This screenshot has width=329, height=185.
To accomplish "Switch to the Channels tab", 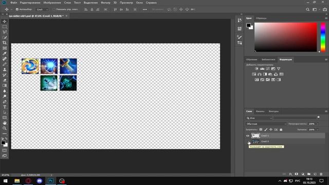I will point(260,112).
